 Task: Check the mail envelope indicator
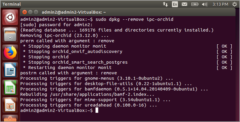tap(184, 4)
